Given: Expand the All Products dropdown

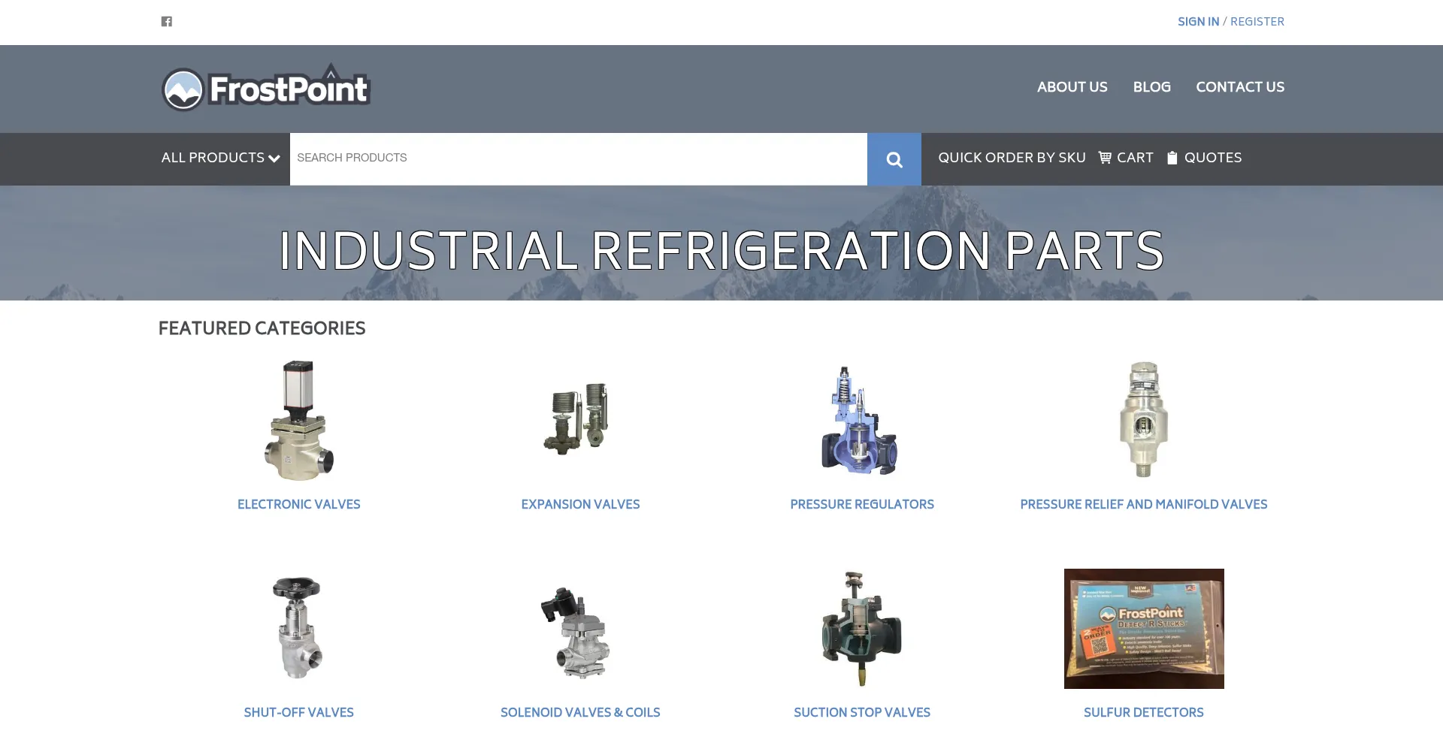Looking at the screenshot, I should 220,158.
